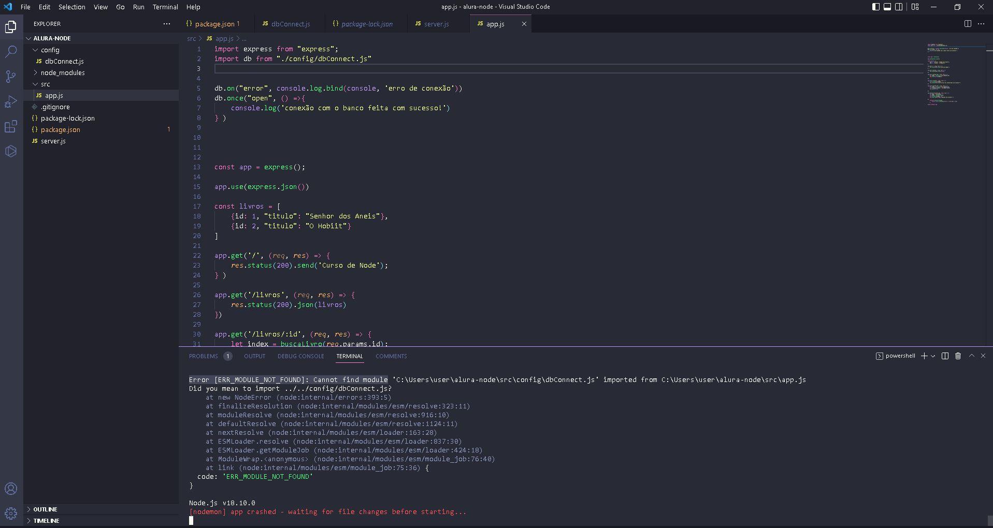The image size is (993, 528).
Task: Click the code minimap preview
Action: [x=955, y=75]
